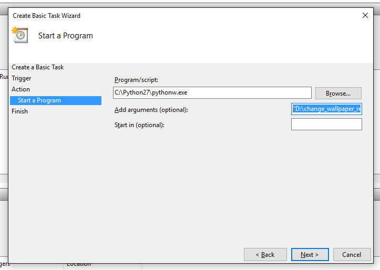The width and height of the screenshot is (380, 270).
Task: Select the Finish step in sidebar
Action: tap(19, 111)
